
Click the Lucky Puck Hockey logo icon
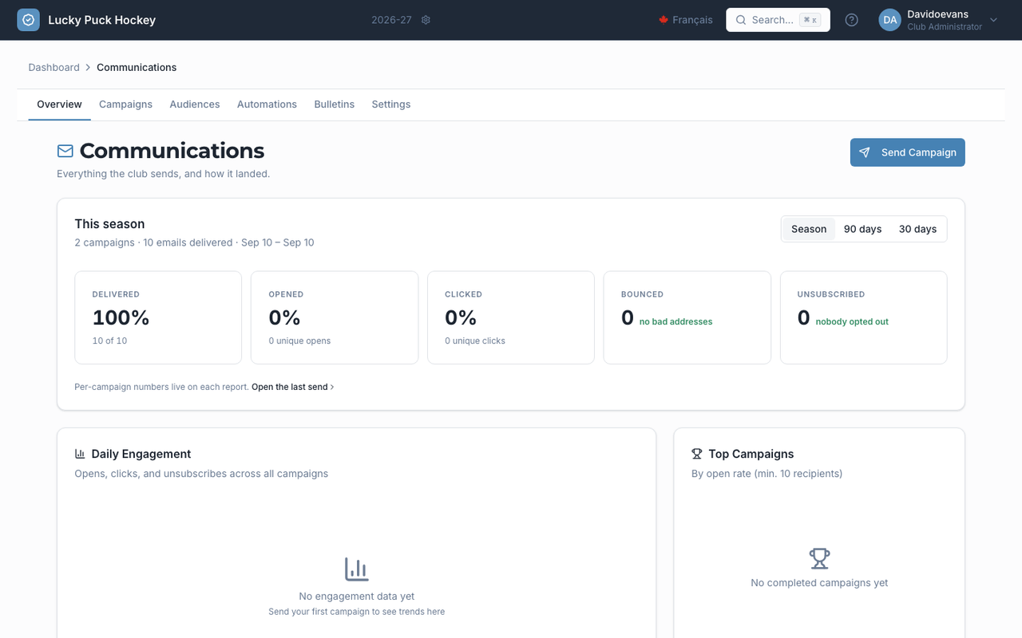[x=28, y=20]
